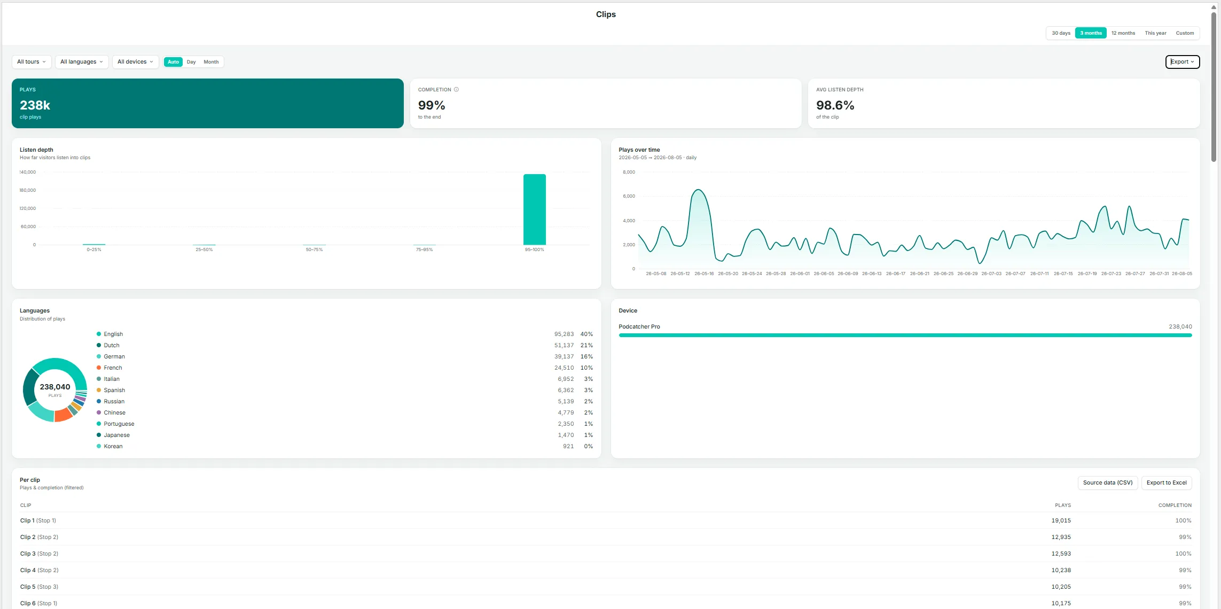
Task: Click the 'Portuguese' language row
Action: tap(345, 424)
